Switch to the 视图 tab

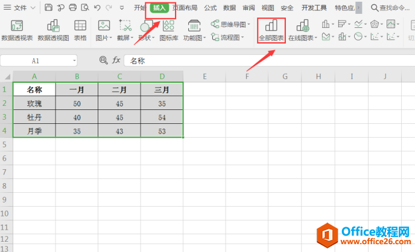(268, 8)
